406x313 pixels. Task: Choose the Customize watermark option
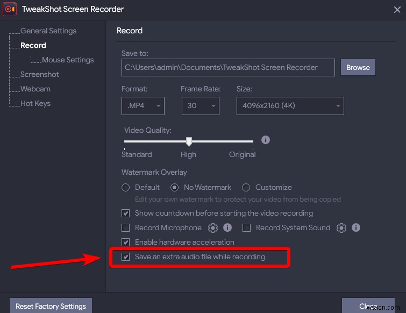pos(246,188)
